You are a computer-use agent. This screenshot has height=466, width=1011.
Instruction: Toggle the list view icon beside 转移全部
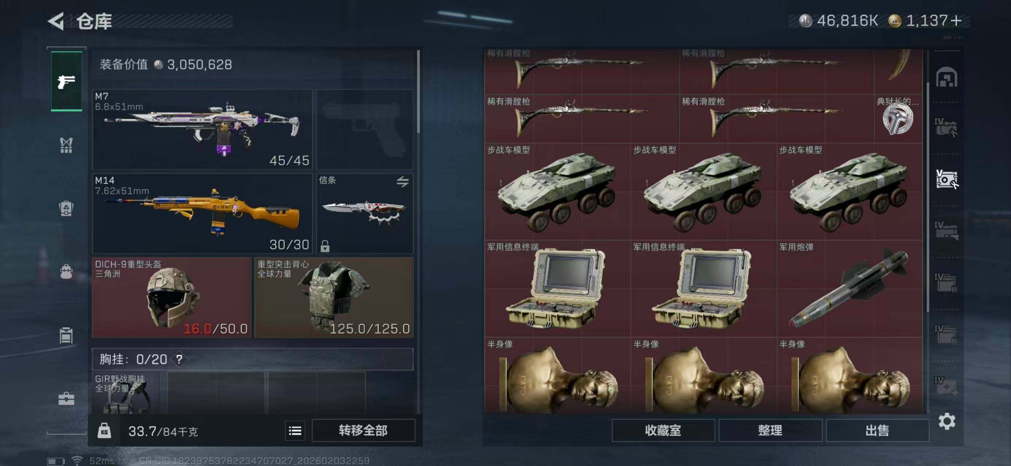pos(295,431)
